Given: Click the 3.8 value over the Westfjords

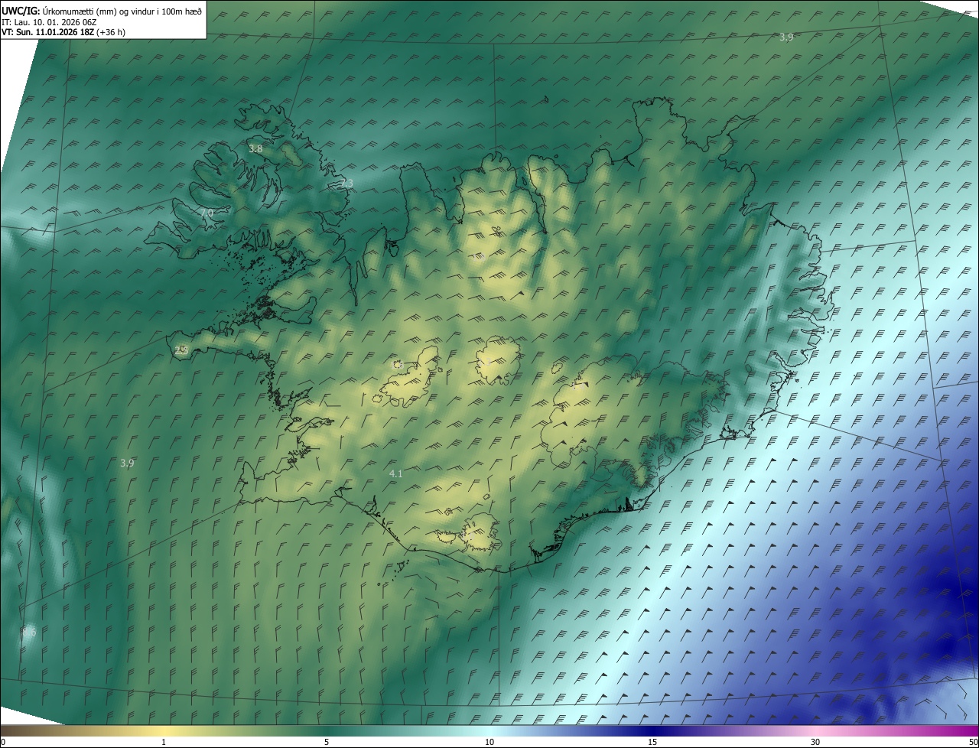Looking at the screenshot, I should click(255, 149).
